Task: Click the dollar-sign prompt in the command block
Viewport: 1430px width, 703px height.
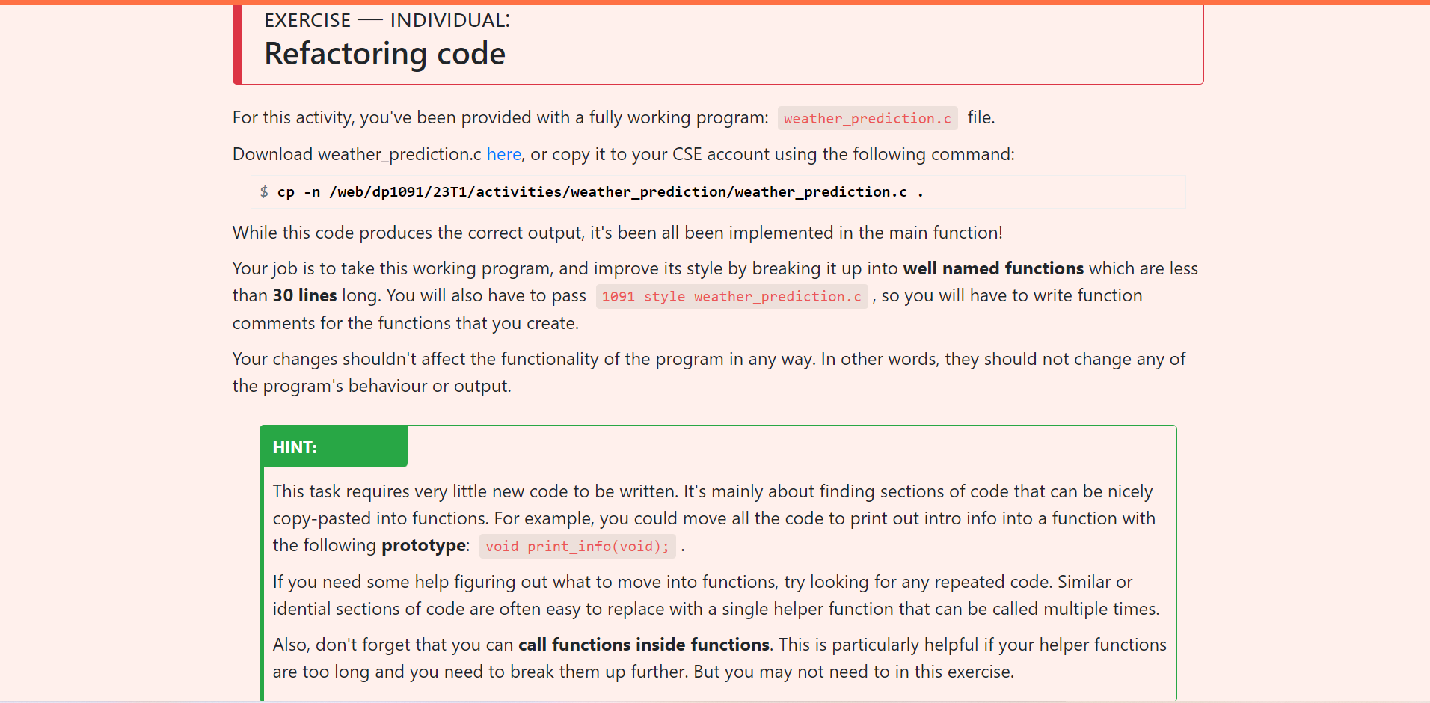Action: pos(263,191)
